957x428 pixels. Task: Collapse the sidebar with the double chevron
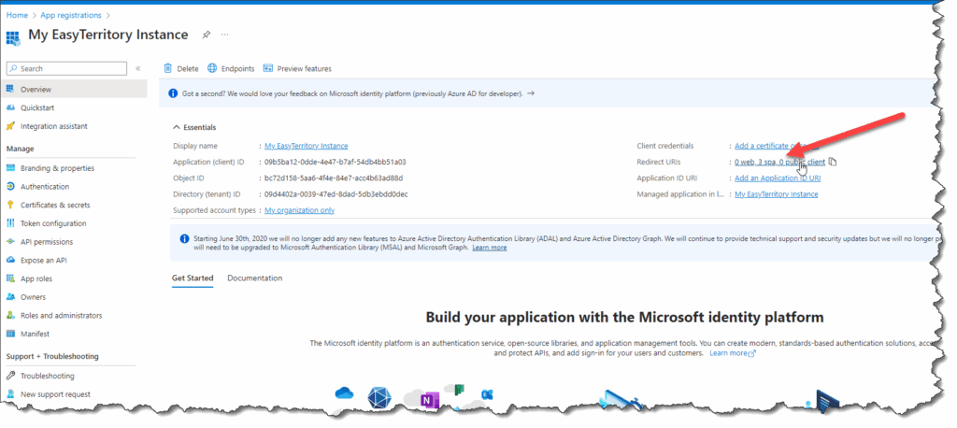[138, 68]
